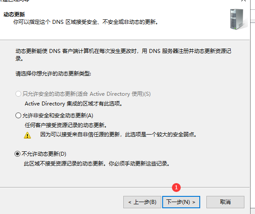The image size is (255, 214).
Task: Click the Active Directory 集成的区域才有此选项 note
Action: [73, 104]
